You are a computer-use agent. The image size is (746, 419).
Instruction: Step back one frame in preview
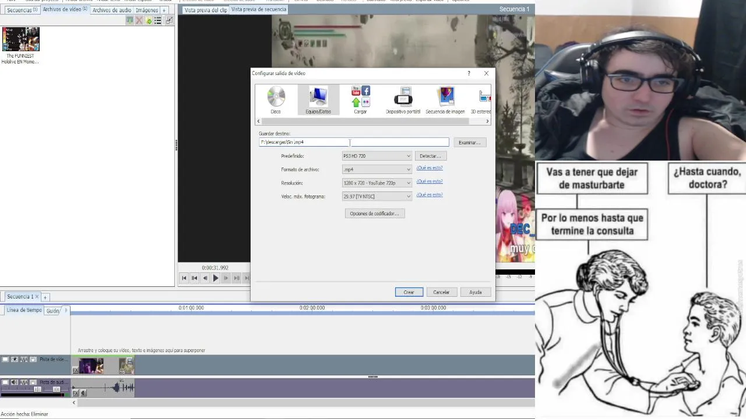click(x=205, y=278)
